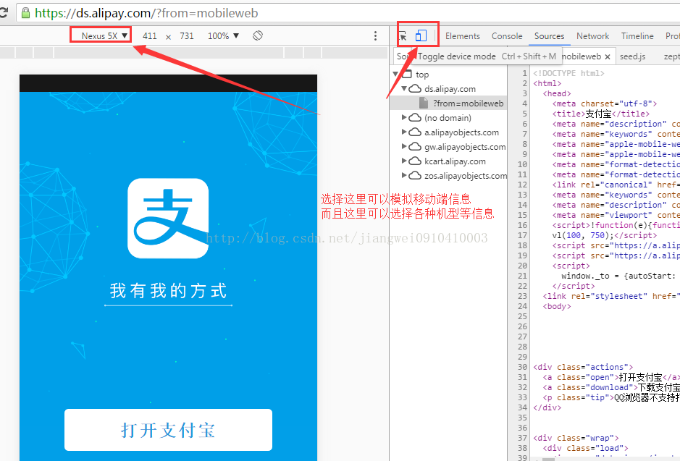Click the meta name="viewport" code line
The height and width of the screenshot is (461, 680).
[x=616, y=216]
